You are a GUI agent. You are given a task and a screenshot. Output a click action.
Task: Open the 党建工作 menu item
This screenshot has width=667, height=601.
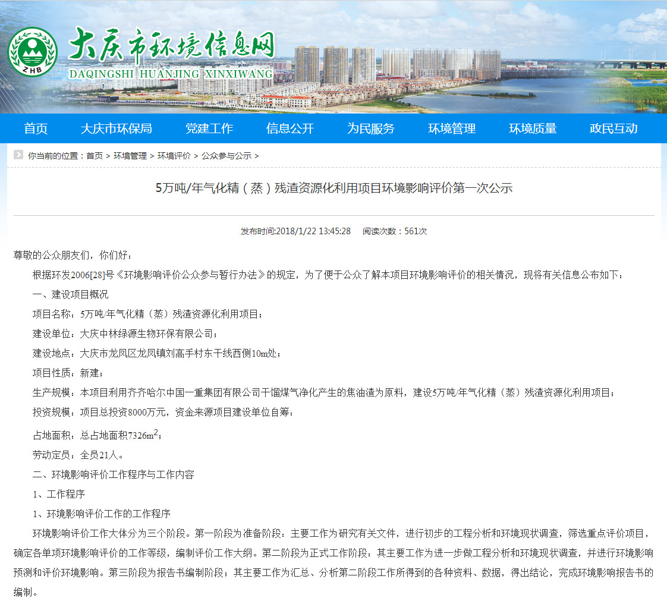click(x=209, y=128)
